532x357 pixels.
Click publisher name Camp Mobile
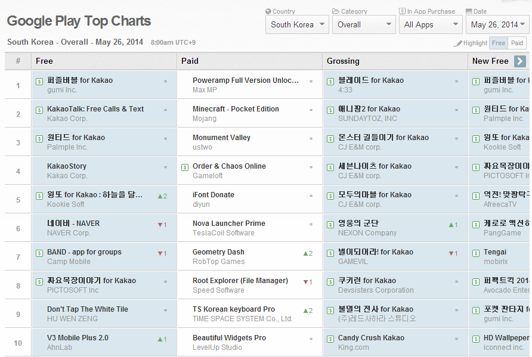tap(69, 262)
